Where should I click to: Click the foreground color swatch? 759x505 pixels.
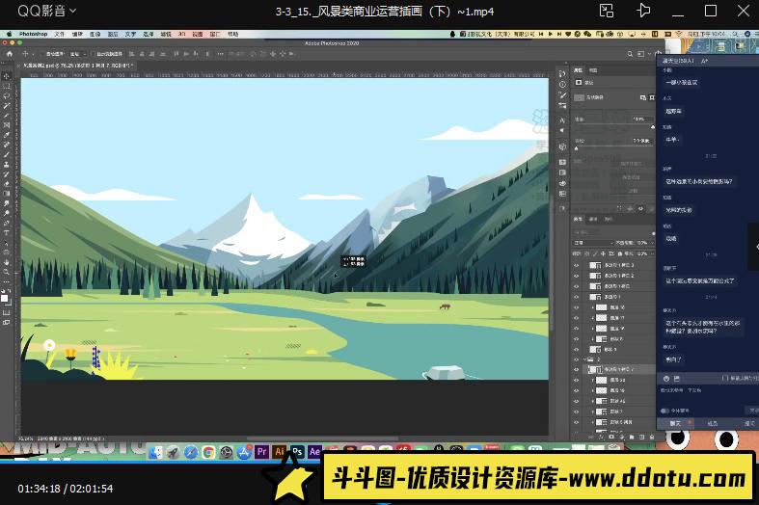pyautogui.click(x=4, y=299)
